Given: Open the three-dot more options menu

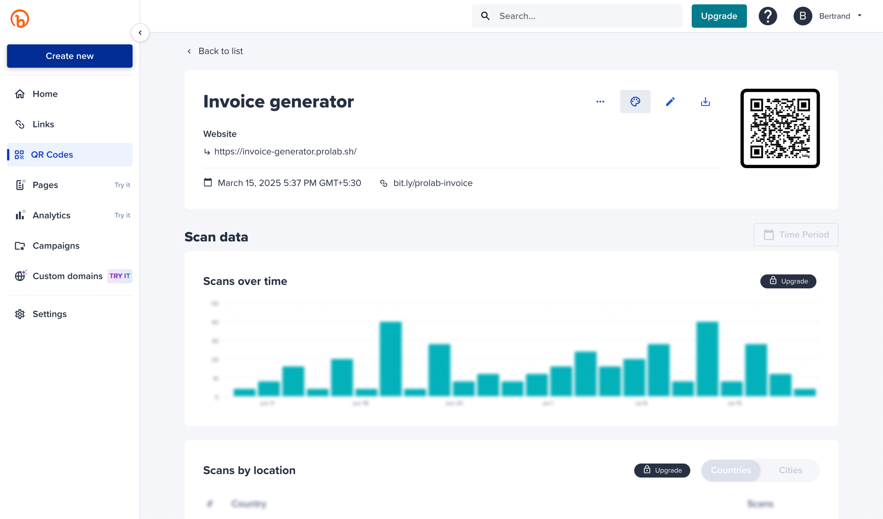Looking at the screenshot, I should [x=600, y=102].
